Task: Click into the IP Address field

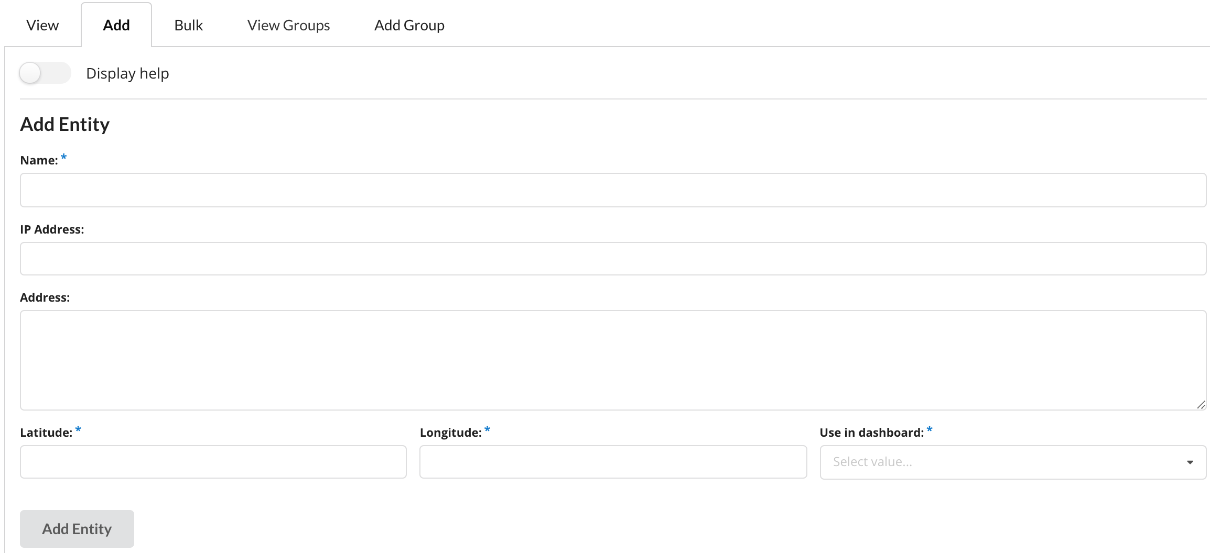Action: point(612,259)
